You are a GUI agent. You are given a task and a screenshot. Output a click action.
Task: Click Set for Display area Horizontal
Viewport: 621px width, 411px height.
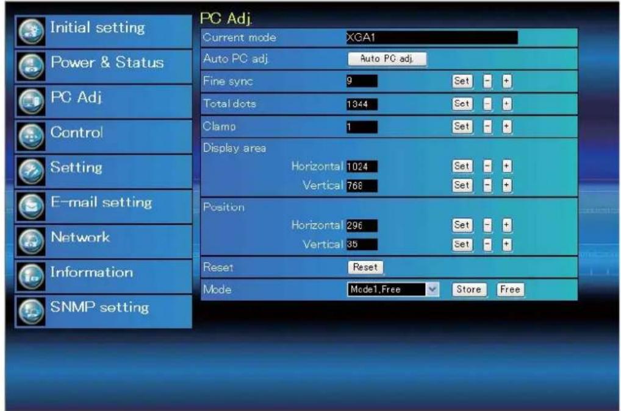click(462, 166)
